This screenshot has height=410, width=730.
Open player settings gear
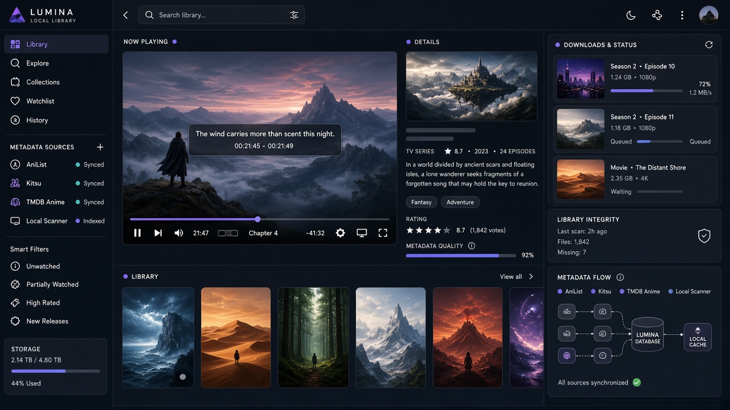[340, 233]
